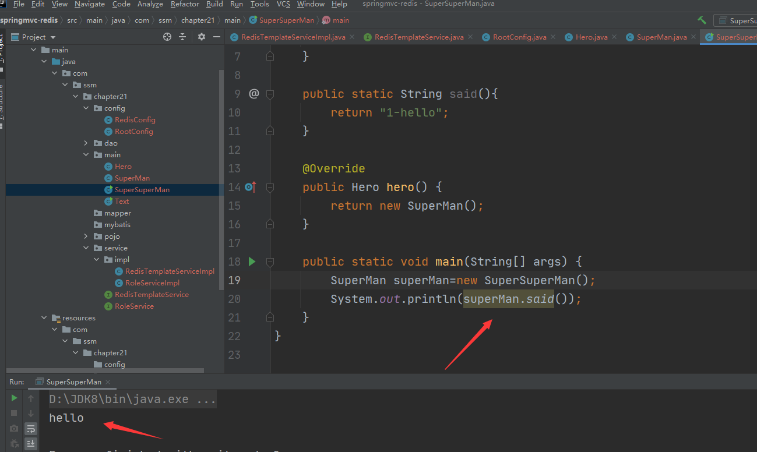The height and width of the screenshot is (452, 757).
Task: Collapse all nodes in the Project panel
Action: 182,37
